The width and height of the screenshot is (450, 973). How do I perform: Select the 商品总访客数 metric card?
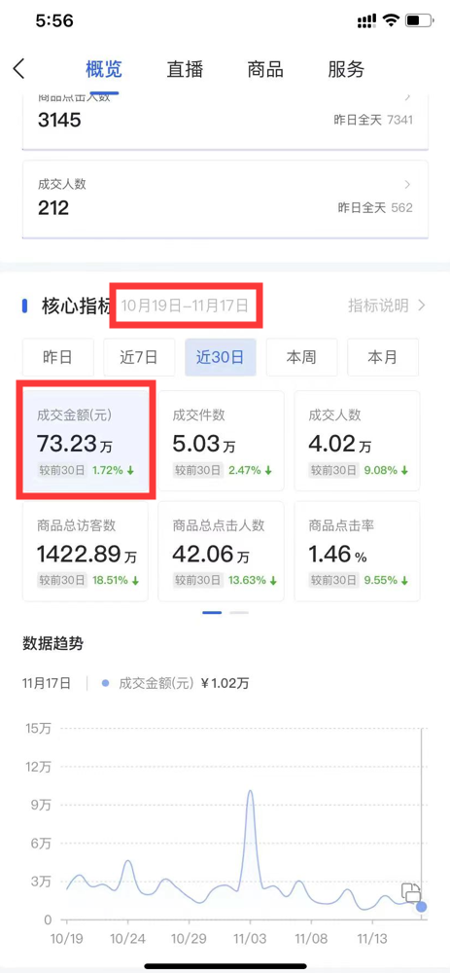coord(86,551)
